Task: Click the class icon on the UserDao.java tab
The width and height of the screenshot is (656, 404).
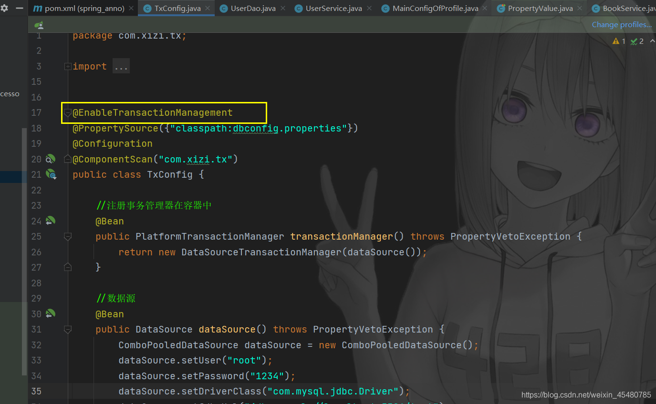Action: click(x=223, y=9)
